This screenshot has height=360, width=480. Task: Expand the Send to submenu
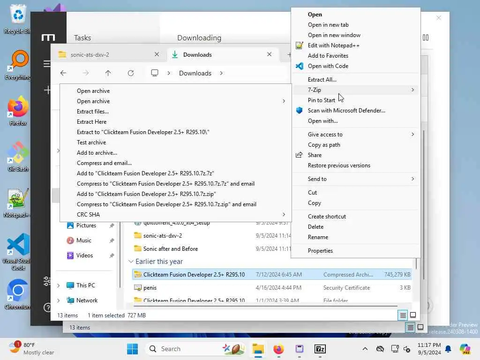(x=356, y=179)
